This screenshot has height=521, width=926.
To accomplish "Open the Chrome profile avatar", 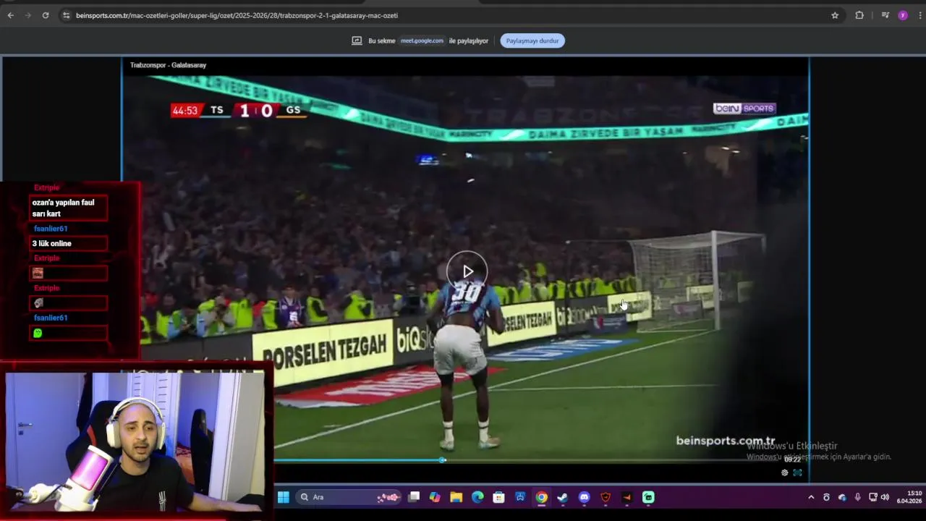I will [x=903, y=15].
